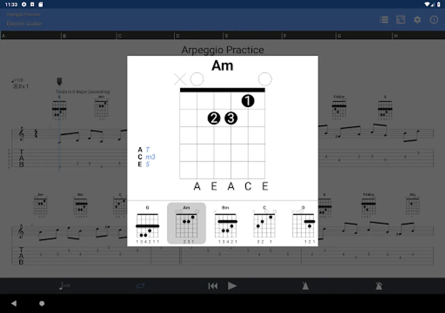Open the tempo note icon in bottom bar

click(64, 286)
